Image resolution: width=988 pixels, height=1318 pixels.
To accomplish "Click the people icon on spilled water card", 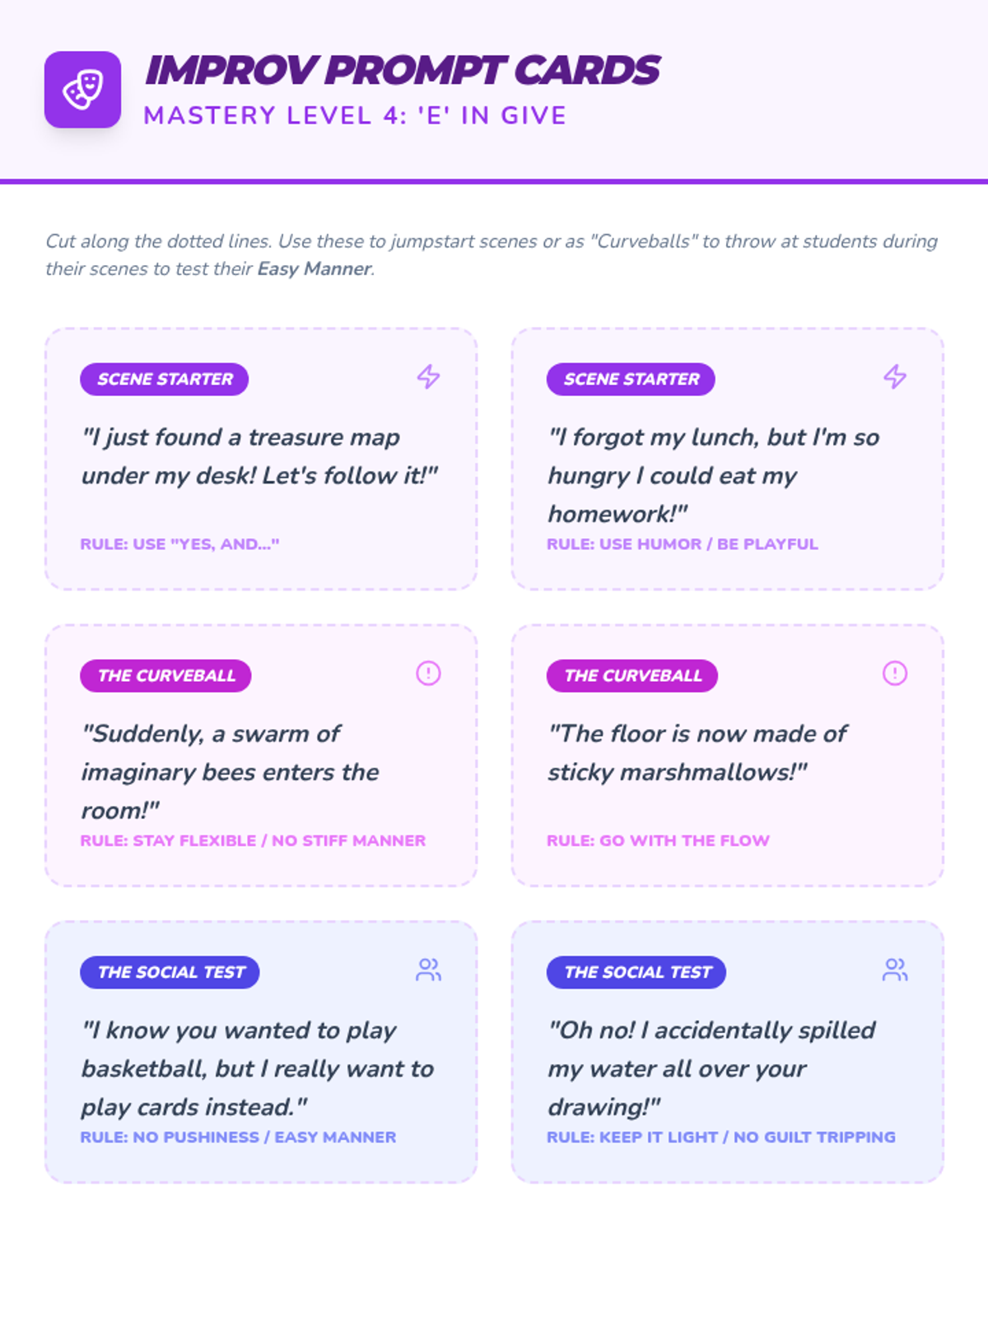I will click(x=895, y=970).
